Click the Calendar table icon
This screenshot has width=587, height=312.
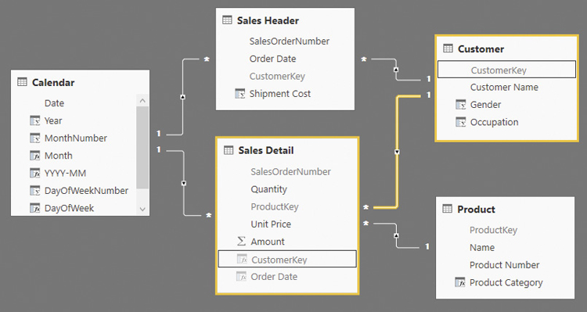[x=22, y=82]
